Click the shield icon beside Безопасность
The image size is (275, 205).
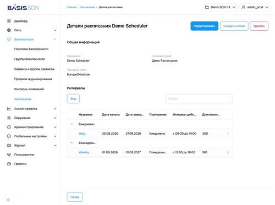(9, 40)
